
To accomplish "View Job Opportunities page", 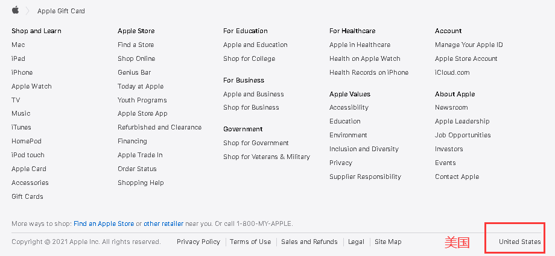I will pyautogui.click(x=463, y=135).
